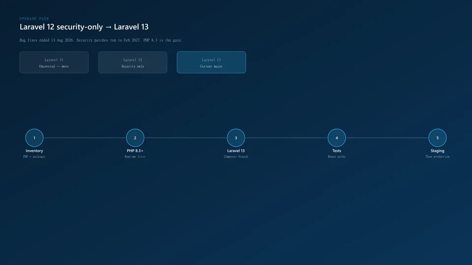Image resolution: width=472 pixels, height=265 pixels.
Task: Click the 'UPGRADE PATH' heading label
Action: tap(34, 19)
